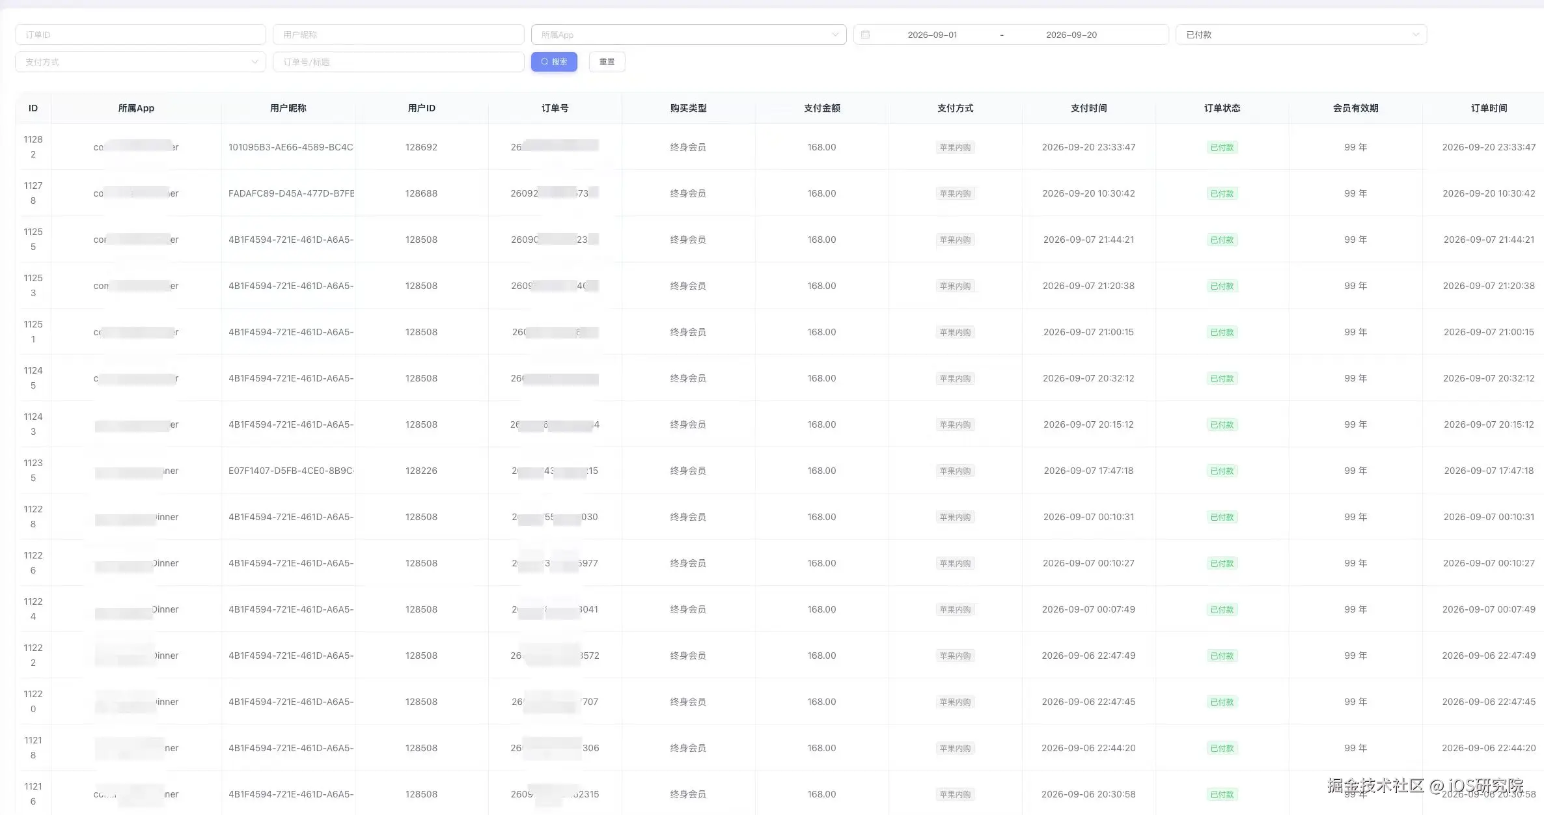
Task: Click the 重置 reset button
Action: pyautogui.click(x=607, y=62)
